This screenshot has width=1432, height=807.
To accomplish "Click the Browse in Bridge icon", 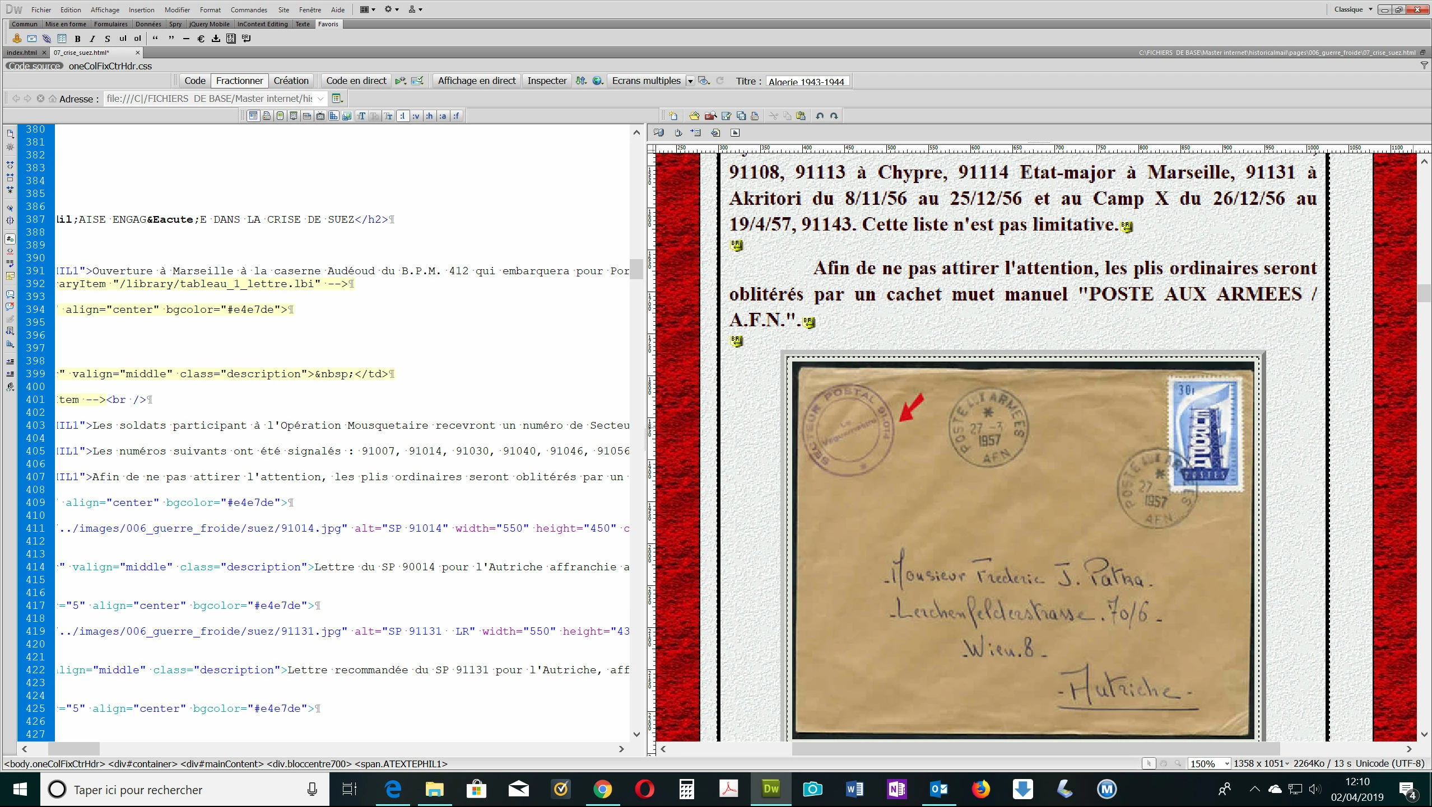I will coord(711,116).
